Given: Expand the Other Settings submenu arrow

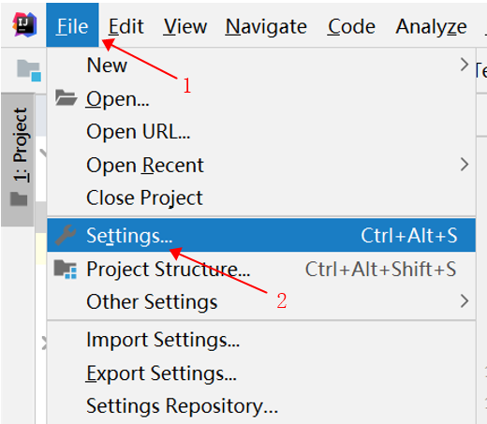Looking at the screenshot, I should (465, 301).
